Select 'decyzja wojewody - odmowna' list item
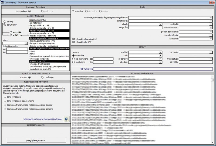Image resolution: width=216 pixels, height=146 pixels. pyautogui.click(x=49, y=36)
